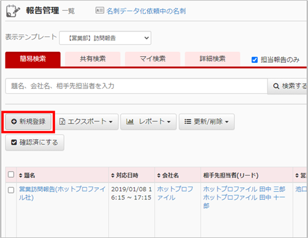
Task: Switch to the マイ検索 tab
Action: click(152, 59)
